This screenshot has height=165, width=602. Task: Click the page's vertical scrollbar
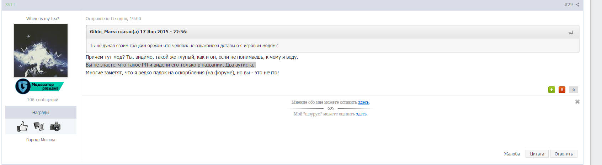point(596,82)
